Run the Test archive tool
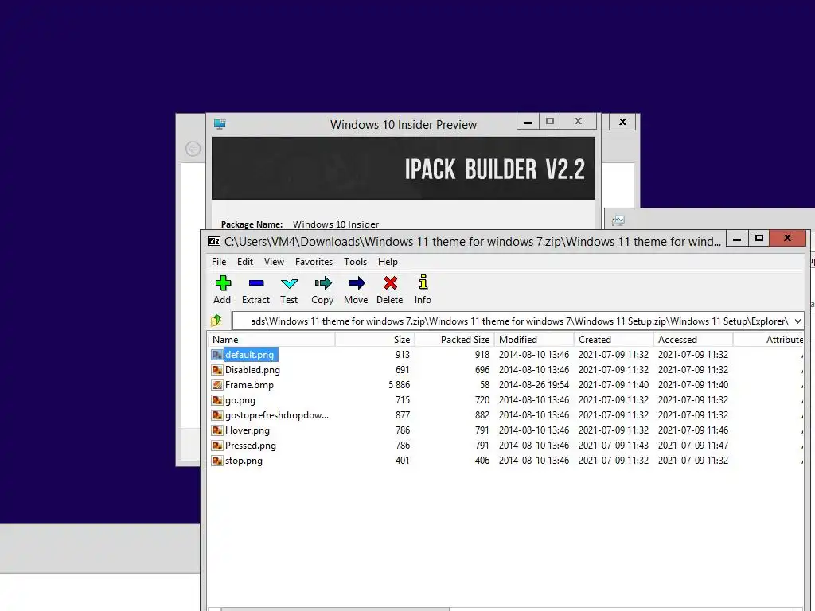This screenshot has width=815, height=611. pyautogui.click(x=290, y=284)
